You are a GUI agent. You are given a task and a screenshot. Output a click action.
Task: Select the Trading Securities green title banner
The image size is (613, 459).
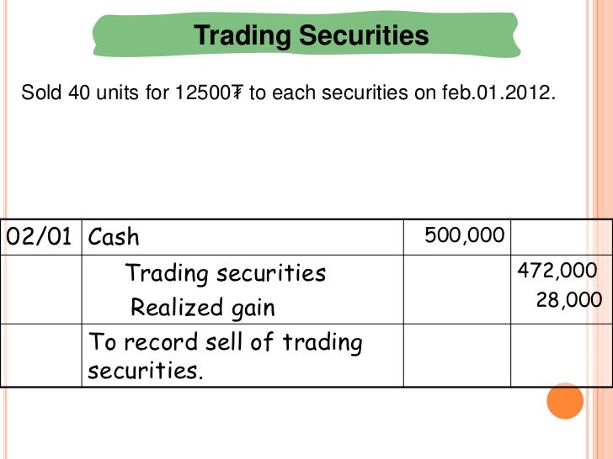pyautogui.click(x=306, y=34)
